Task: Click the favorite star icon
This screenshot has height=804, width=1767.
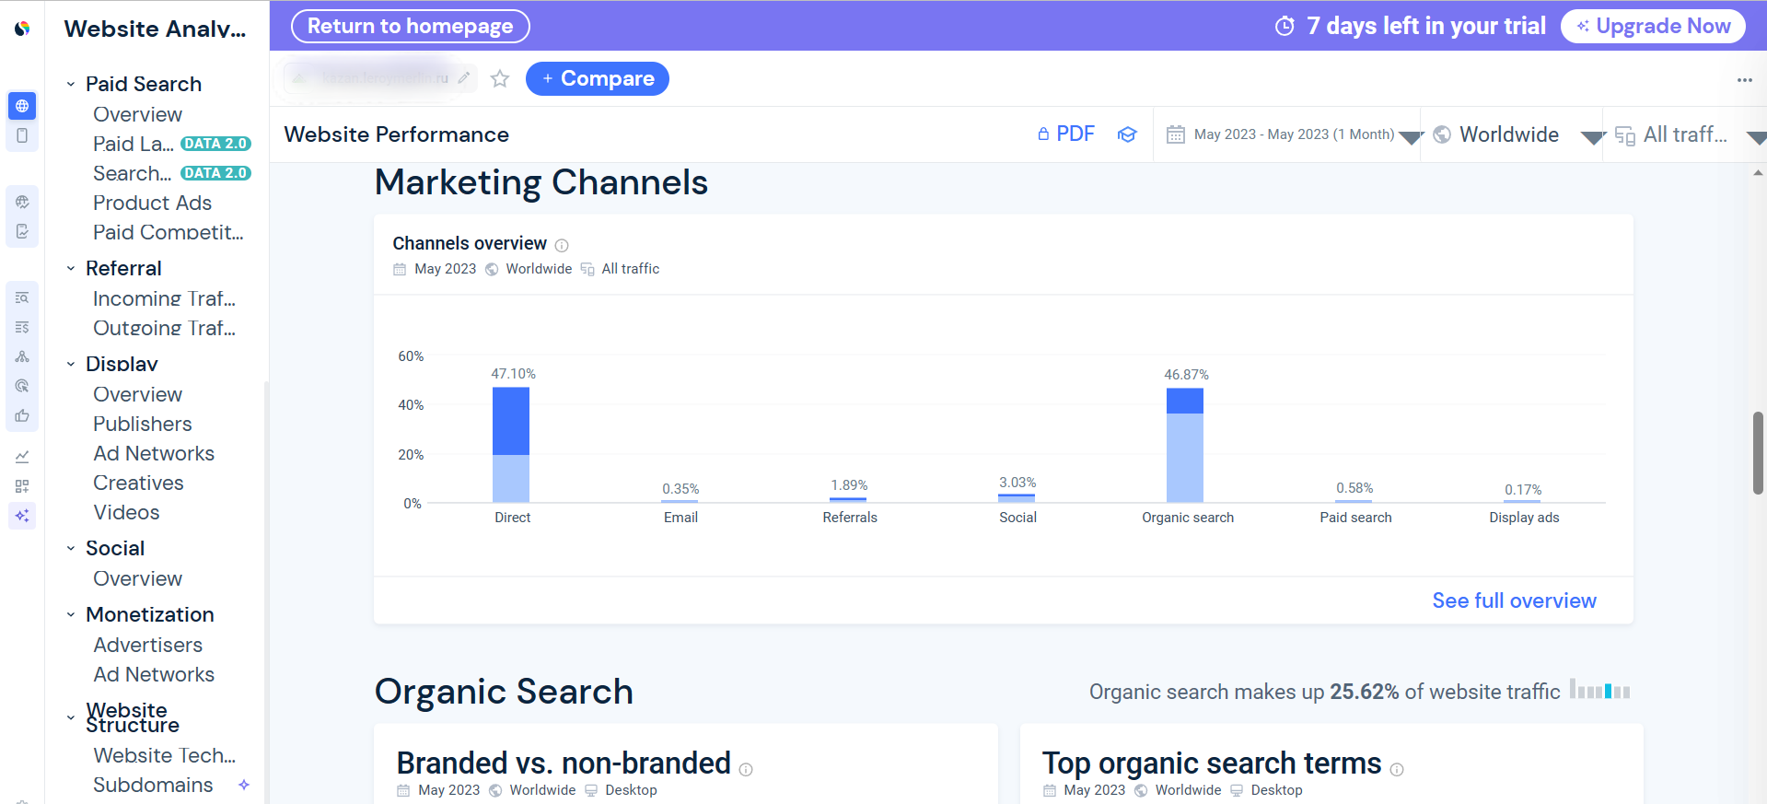Action: tap(500, 78)
